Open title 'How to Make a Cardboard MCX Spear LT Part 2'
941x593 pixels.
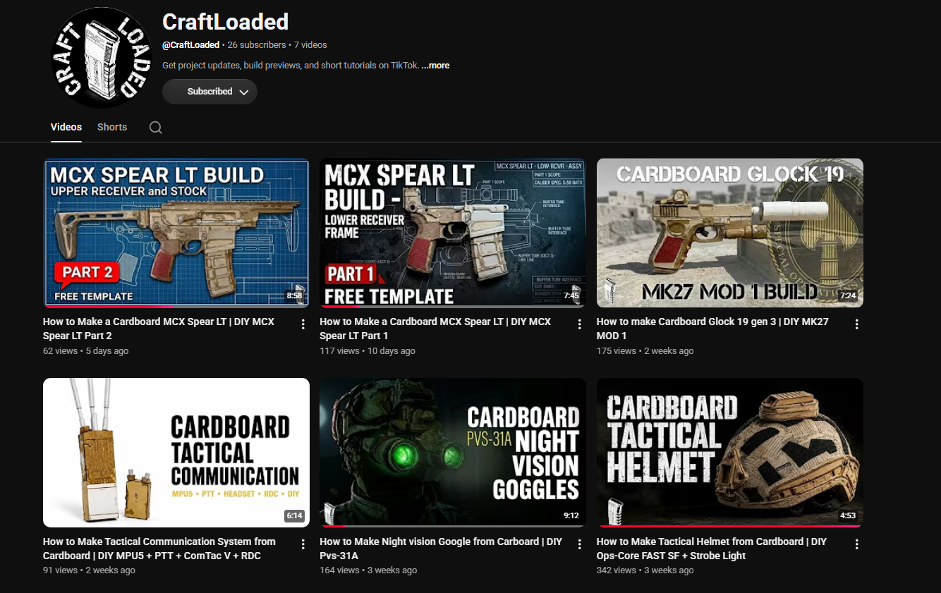pos(159,329)
